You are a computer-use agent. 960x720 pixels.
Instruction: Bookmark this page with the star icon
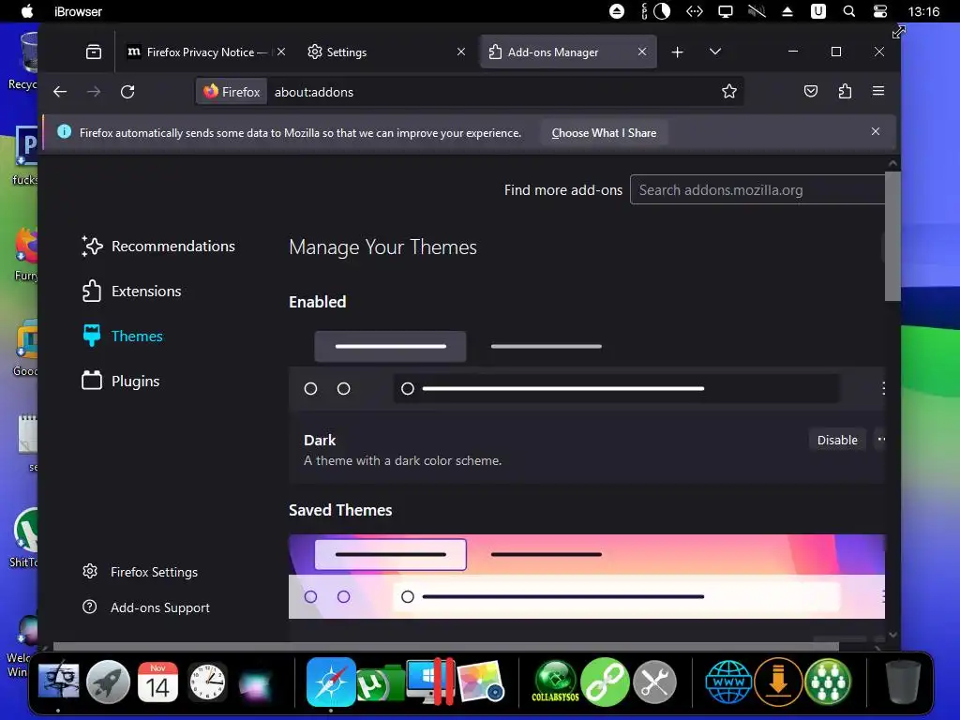(728, 92)
